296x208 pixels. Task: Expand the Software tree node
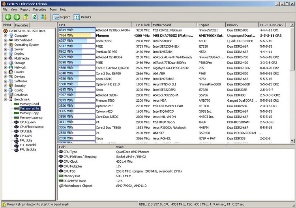(x=6, y=81)
